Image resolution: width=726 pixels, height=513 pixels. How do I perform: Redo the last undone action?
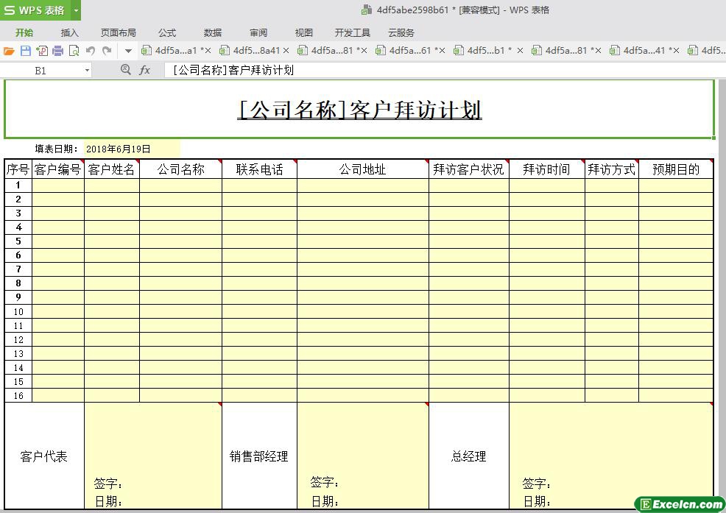point(107,51)
